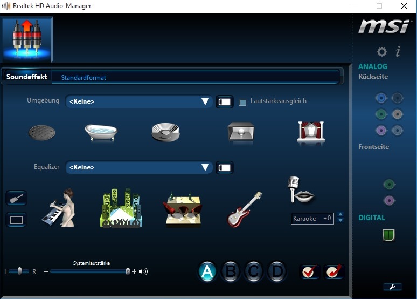The width and height of the screenshot is (417, 299).
Task: Click the Rückseite label
Action: click(373, 77)
